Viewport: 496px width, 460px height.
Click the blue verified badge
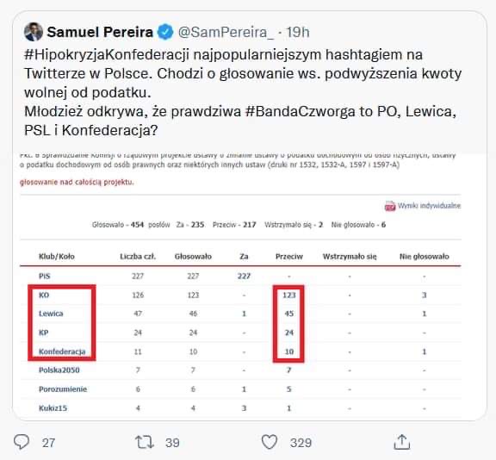(165, 32)
